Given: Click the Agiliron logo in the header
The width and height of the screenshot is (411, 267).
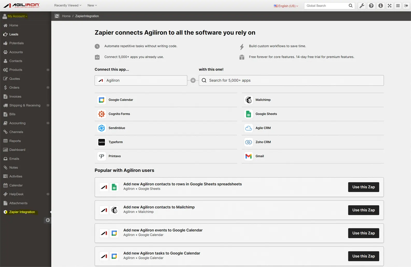Looking at the screenshot, I should (x=21, y=5).
